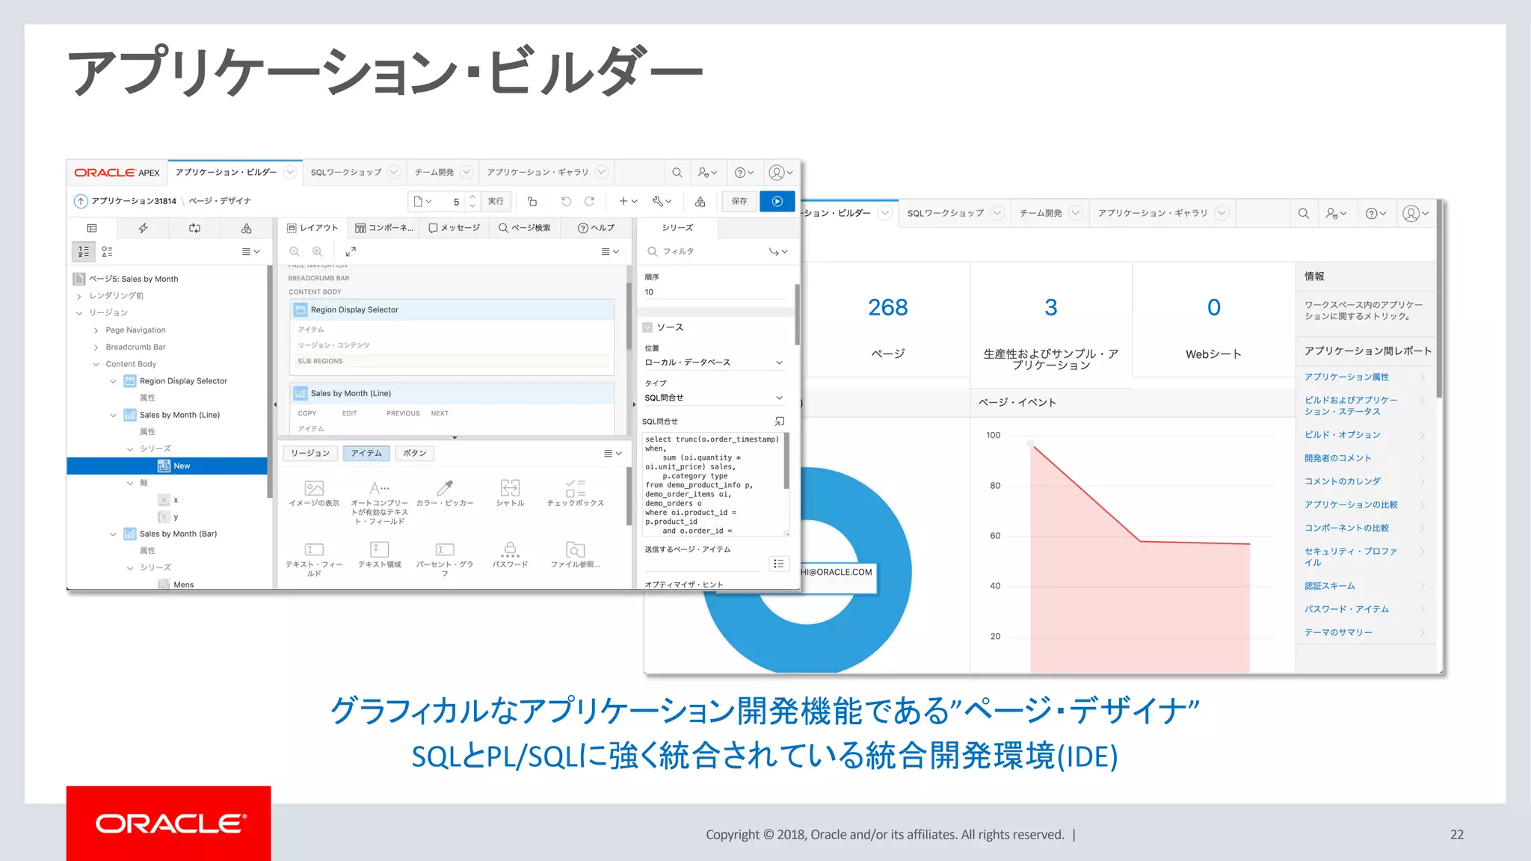Switch to the メッセージ tab
This screenshot has height=861, width=1531.
click(x=454, y=228)
